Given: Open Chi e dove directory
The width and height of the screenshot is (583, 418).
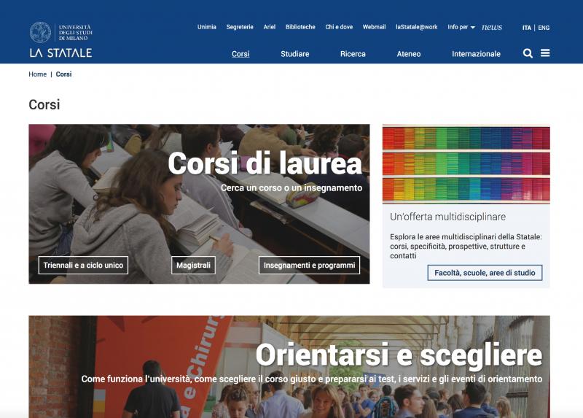Looking at the screenshot, I should point(339,27).
